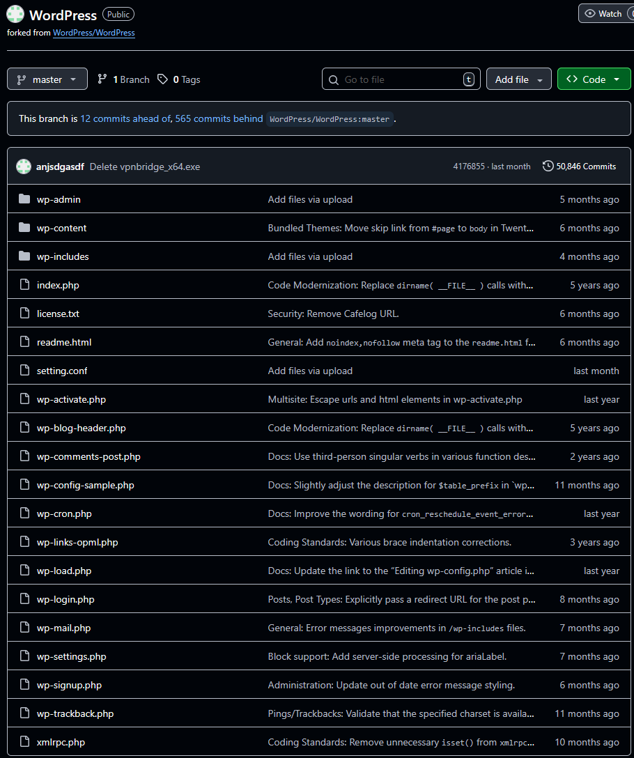Open the wp-blog-header.php file name
Viewport: 634px width, 758px height.
click(82, 428)
